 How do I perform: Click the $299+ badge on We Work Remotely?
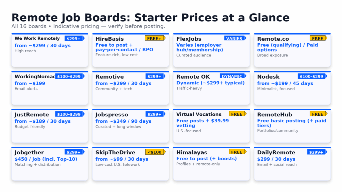point(74,38)
